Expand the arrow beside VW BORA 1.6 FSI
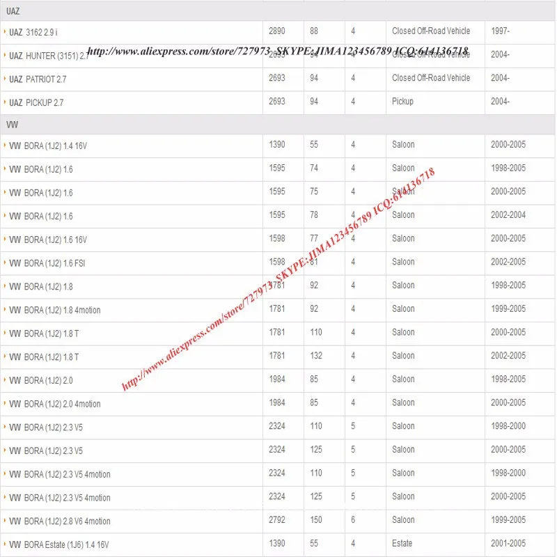557x557 pixels. tap(5, 262)
